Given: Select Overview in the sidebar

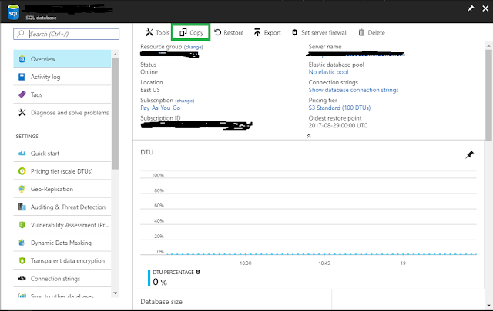Looking at the screenshot, I should point(62,59).
